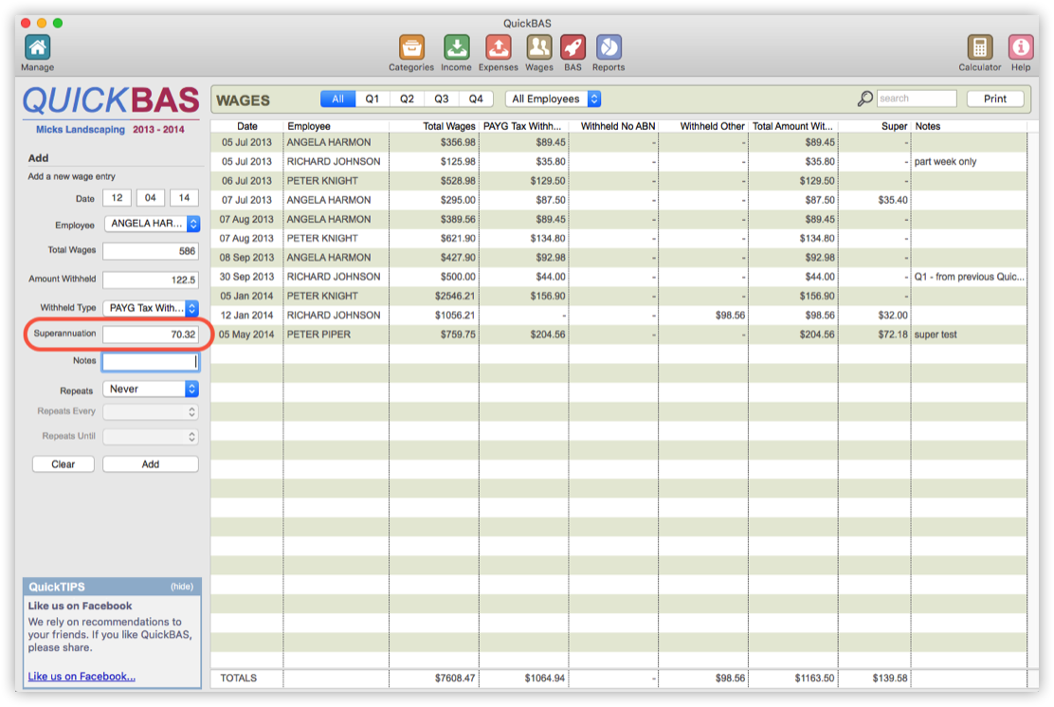Open the Categories toolbar icon
The height and width of the screenshot is (707, 1054).
[x=411, y=47]
